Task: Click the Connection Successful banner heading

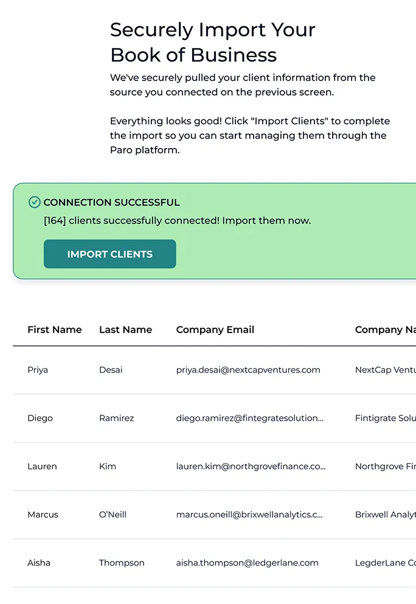Action: click(x=111, y=202)
